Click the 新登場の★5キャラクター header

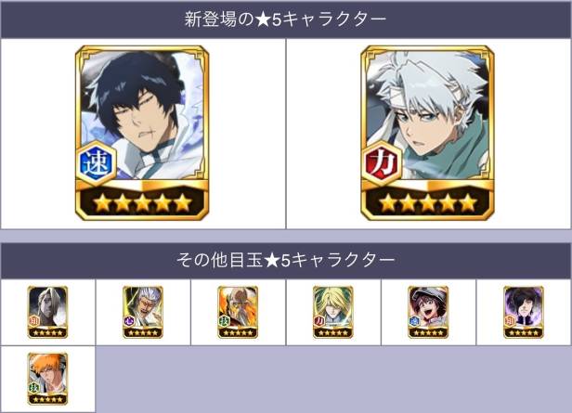(x=286, y=19)
